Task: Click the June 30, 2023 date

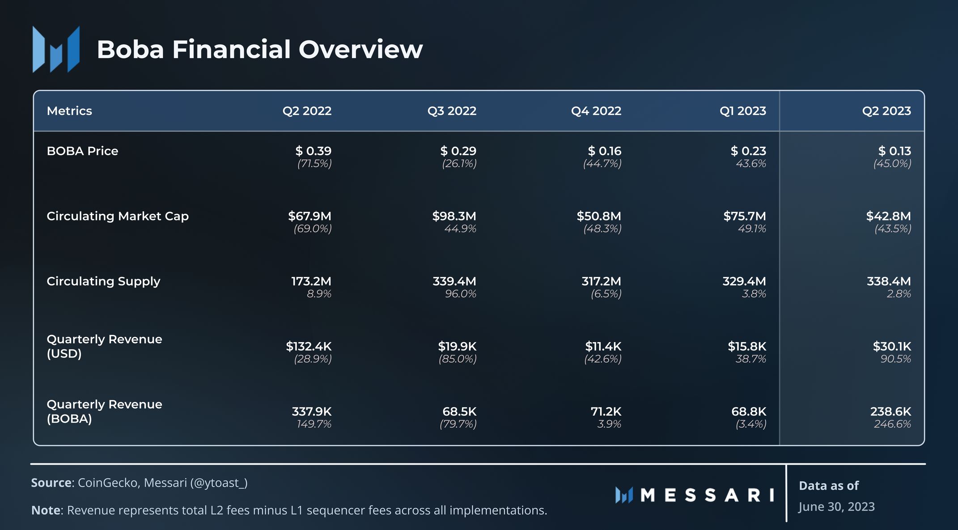Action: click(x=837, y=507)
